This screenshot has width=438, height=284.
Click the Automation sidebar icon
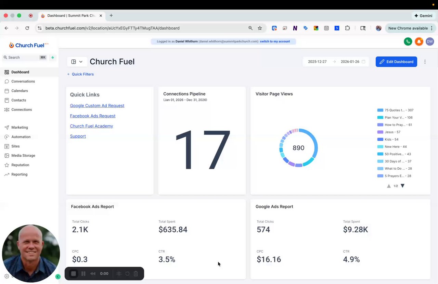click(7, 137)
